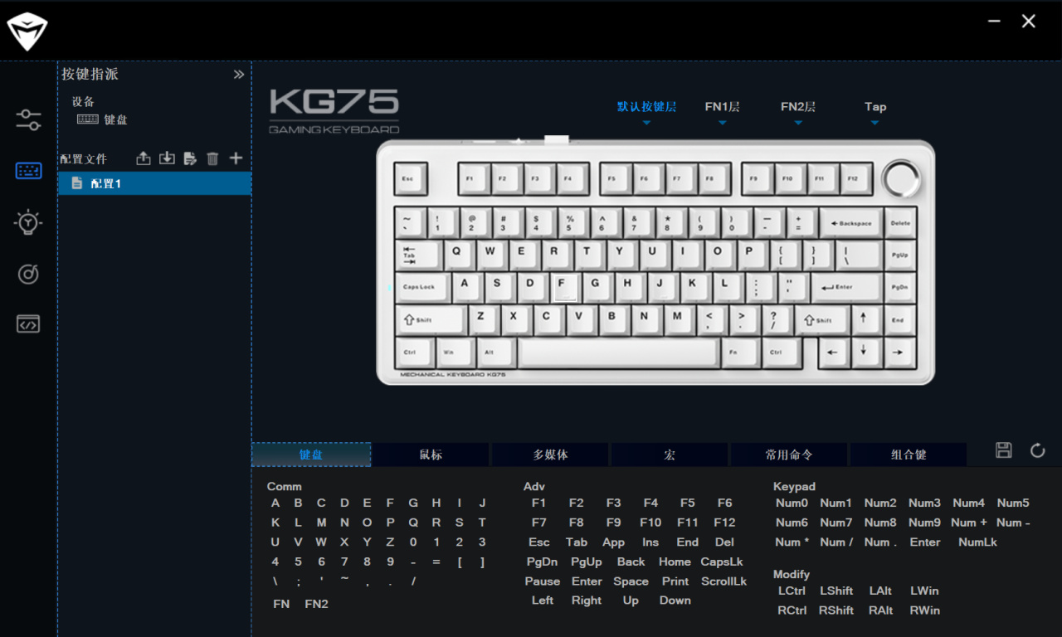The image size is (1062, 637).
Task: Click the volume knob on the keyboard
Action: click(x=902, y=178)
